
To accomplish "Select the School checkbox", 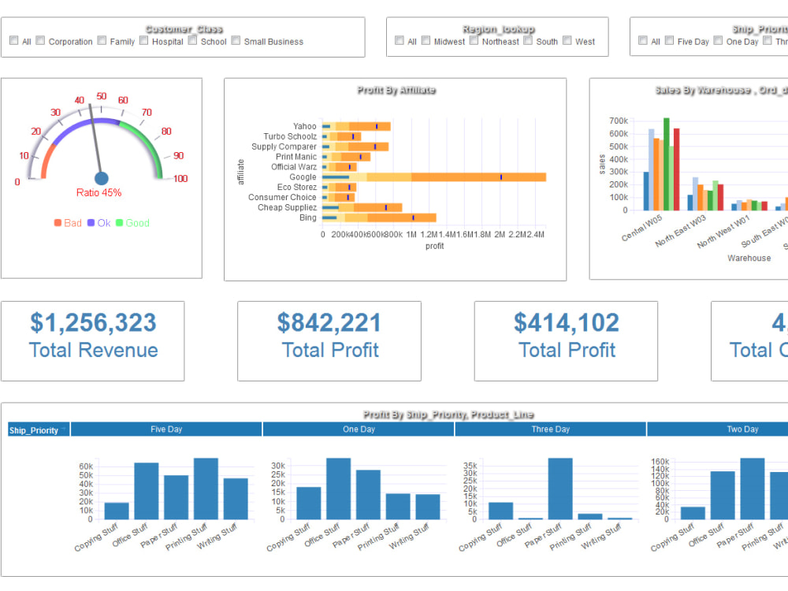I will point(192,40).
